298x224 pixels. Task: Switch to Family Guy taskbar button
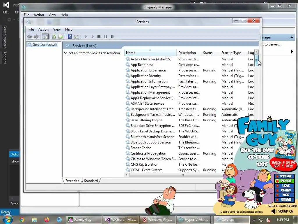(84, 220)
